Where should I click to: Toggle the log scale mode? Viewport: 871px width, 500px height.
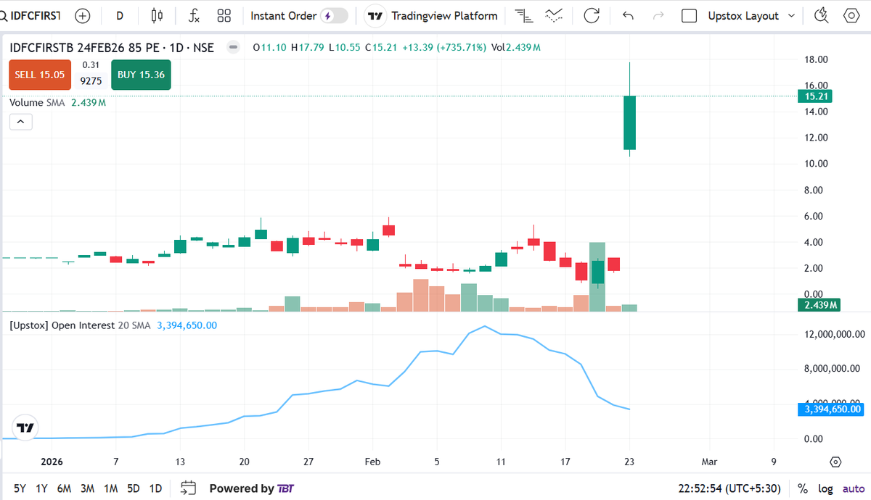[x=825, y=488]
